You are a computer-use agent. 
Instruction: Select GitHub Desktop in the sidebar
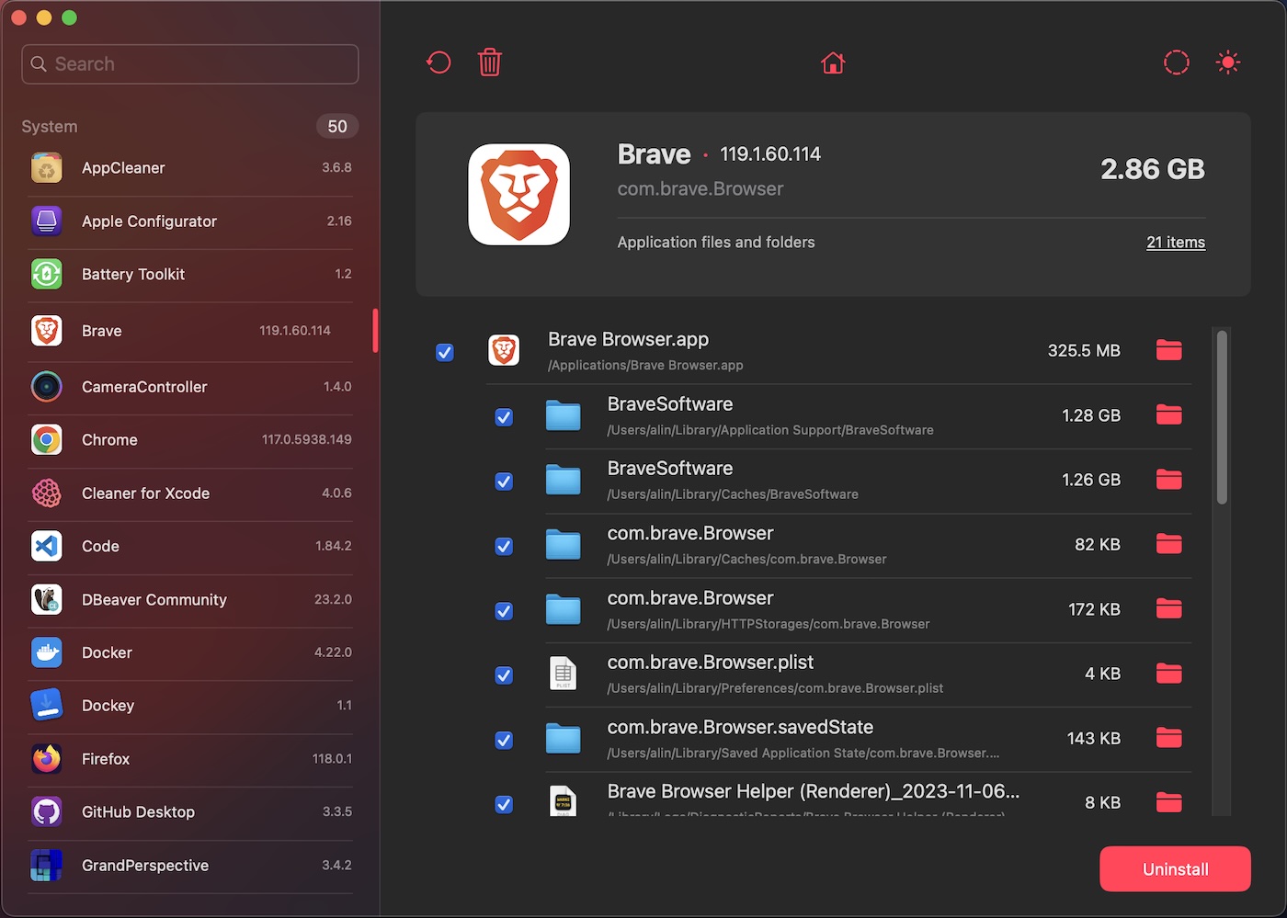coord(190,812)
